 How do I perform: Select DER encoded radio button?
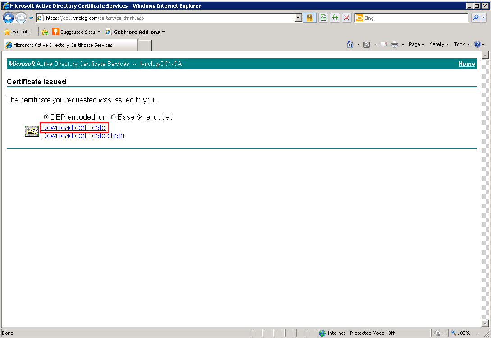click(46, 116)
